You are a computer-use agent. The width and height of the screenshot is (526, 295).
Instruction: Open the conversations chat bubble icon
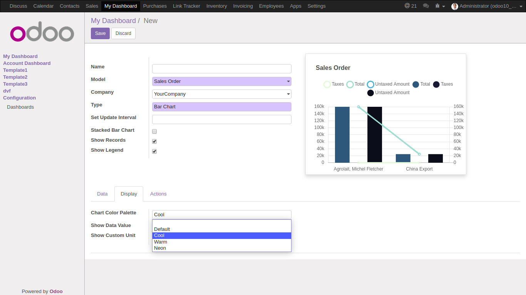[x=426, y=6]
